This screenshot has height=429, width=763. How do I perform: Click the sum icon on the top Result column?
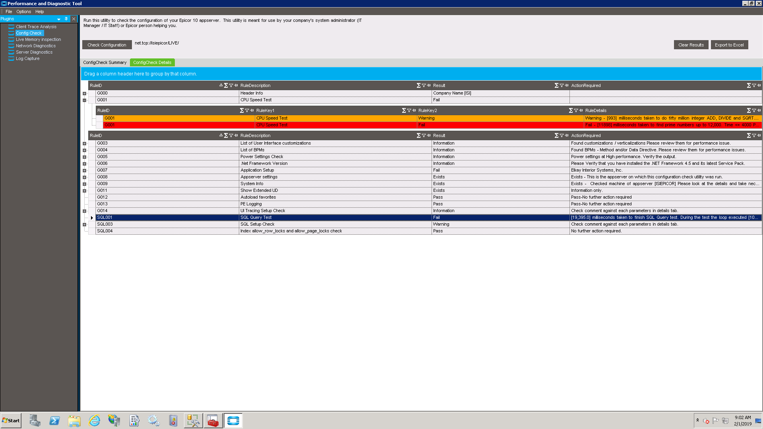(x=556, y=85)
